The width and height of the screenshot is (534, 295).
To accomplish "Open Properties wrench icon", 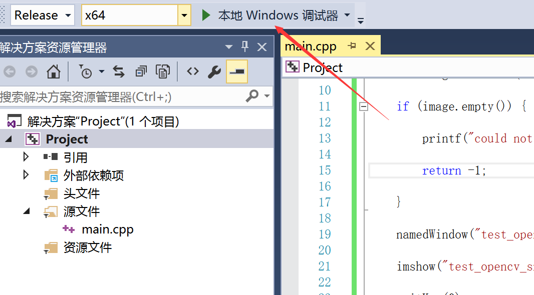I will coord(214,71).
